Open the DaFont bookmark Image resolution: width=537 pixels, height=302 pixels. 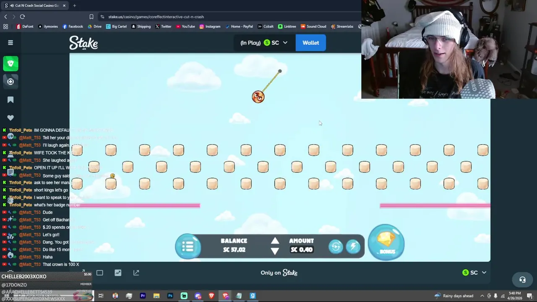point(25,26)
